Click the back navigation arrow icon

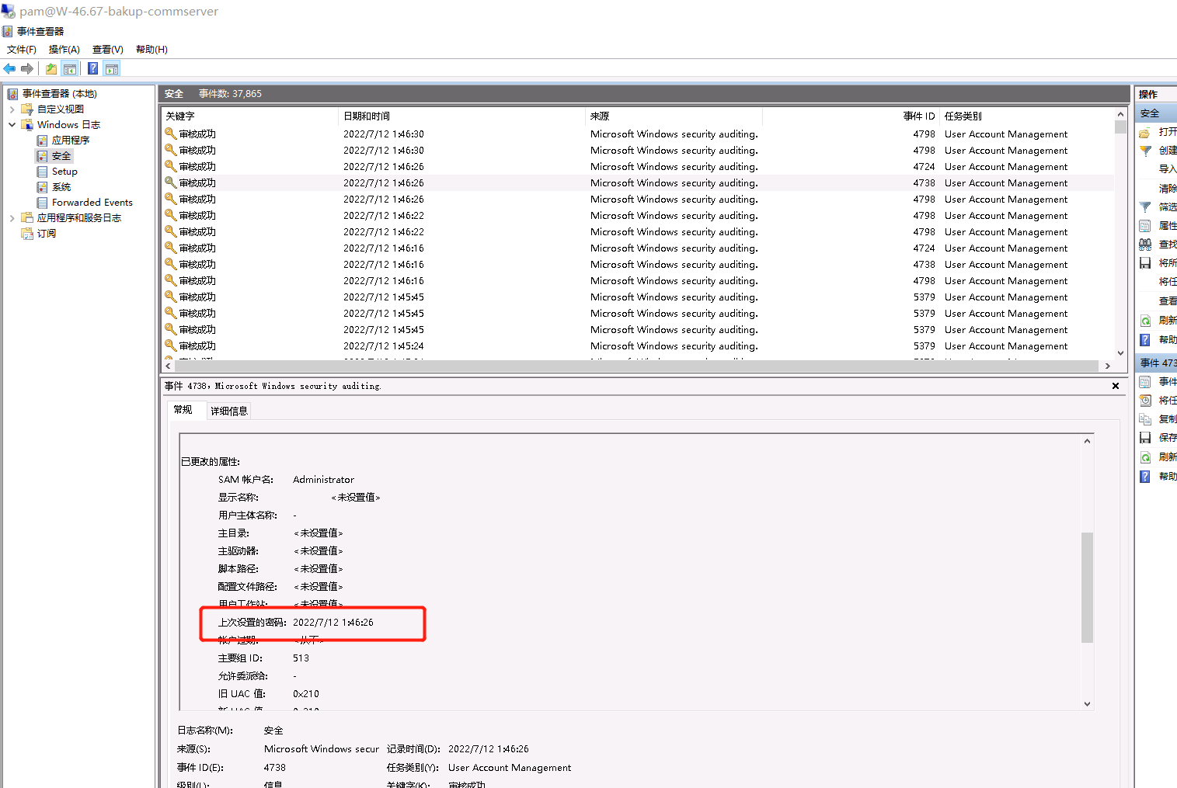9,68
